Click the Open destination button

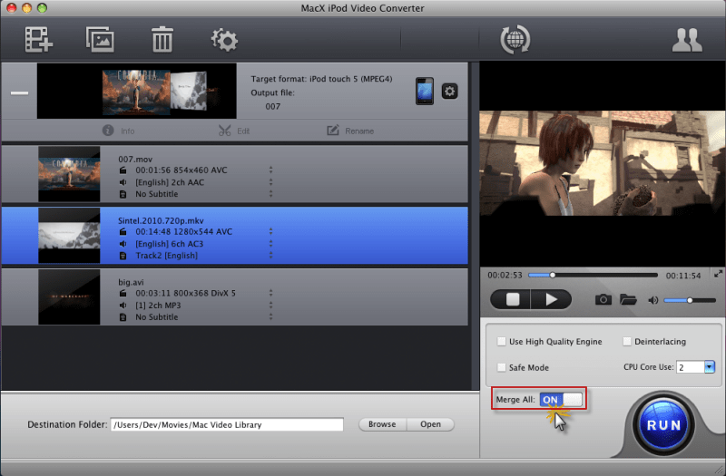430,424
